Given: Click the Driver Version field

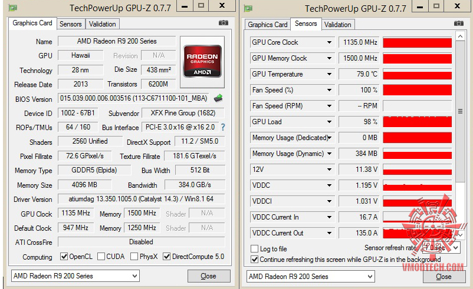Looking at the screenshot, I should point(141,199).
